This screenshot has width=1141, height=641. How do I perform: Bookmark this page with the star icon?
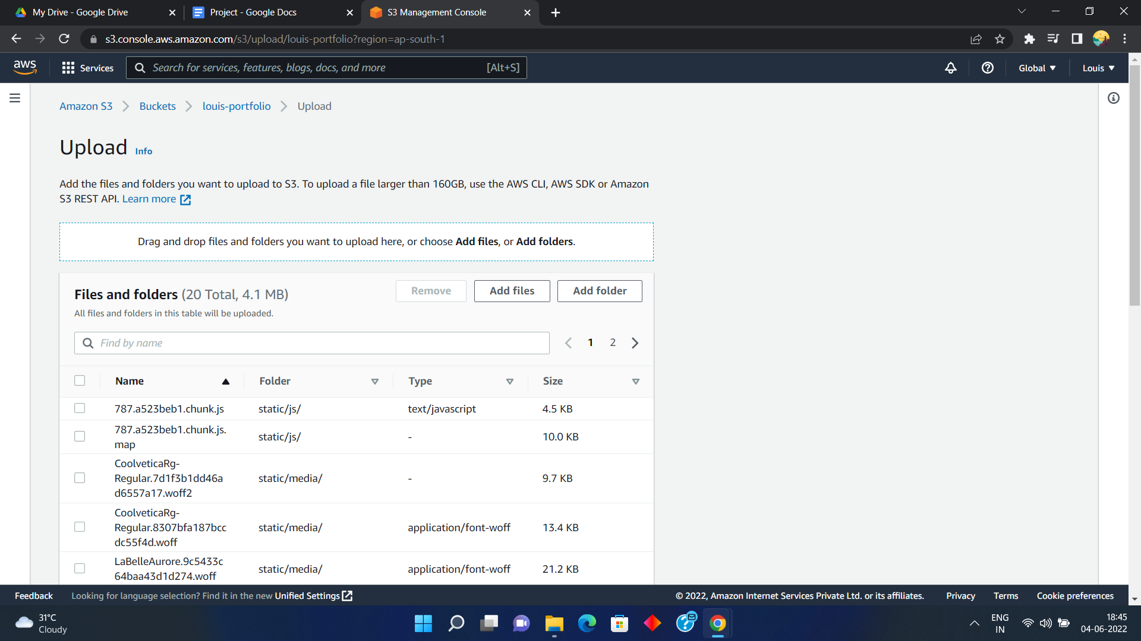point(1000,39)
